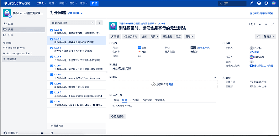Go to previous issue with up chevron
The height and width of the screenshot is (136, 279).
tap(260, 24)
